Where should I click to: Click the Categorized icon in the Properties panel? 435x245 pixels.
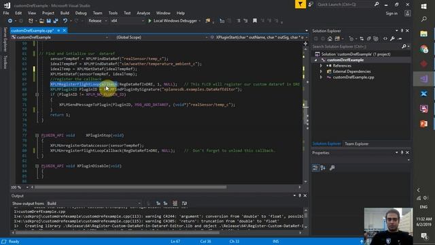tap(315, 168)
